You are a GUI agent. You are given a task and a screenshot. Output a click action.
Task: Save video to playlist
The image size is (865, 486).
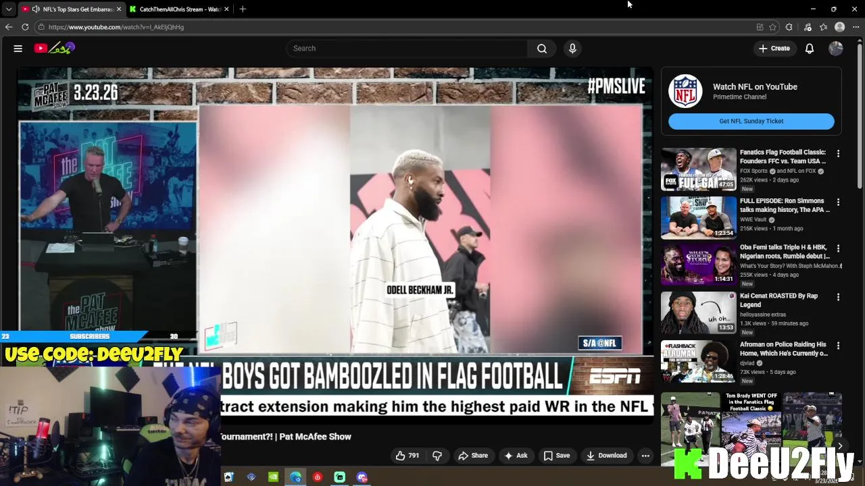click(557, 456)
